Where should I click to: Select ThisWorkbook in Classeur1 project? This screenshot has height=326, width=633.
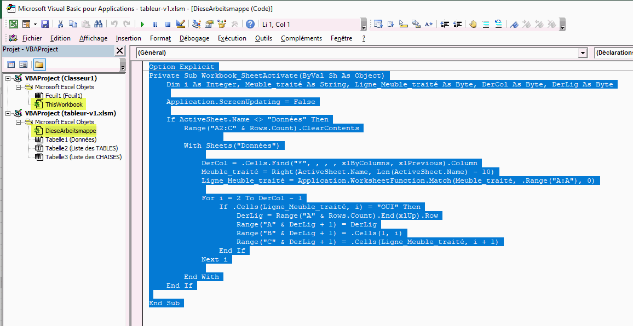64,104
